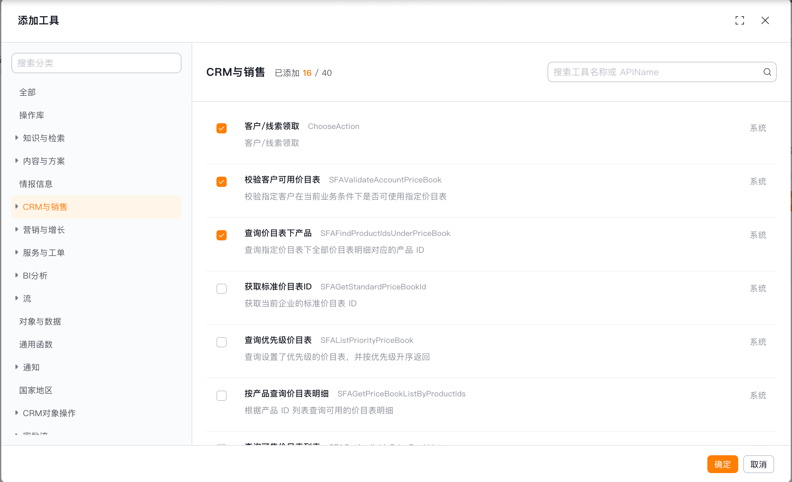Uncheck 查询价目表下产品 checkbox

pyautogui.click(x=222, y=235)
